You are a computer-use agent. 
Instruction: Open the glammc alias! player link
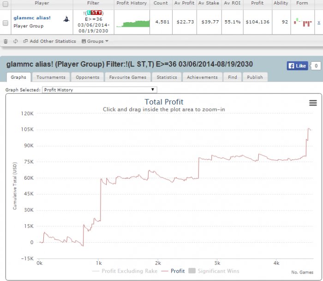(x=32, y=18)
